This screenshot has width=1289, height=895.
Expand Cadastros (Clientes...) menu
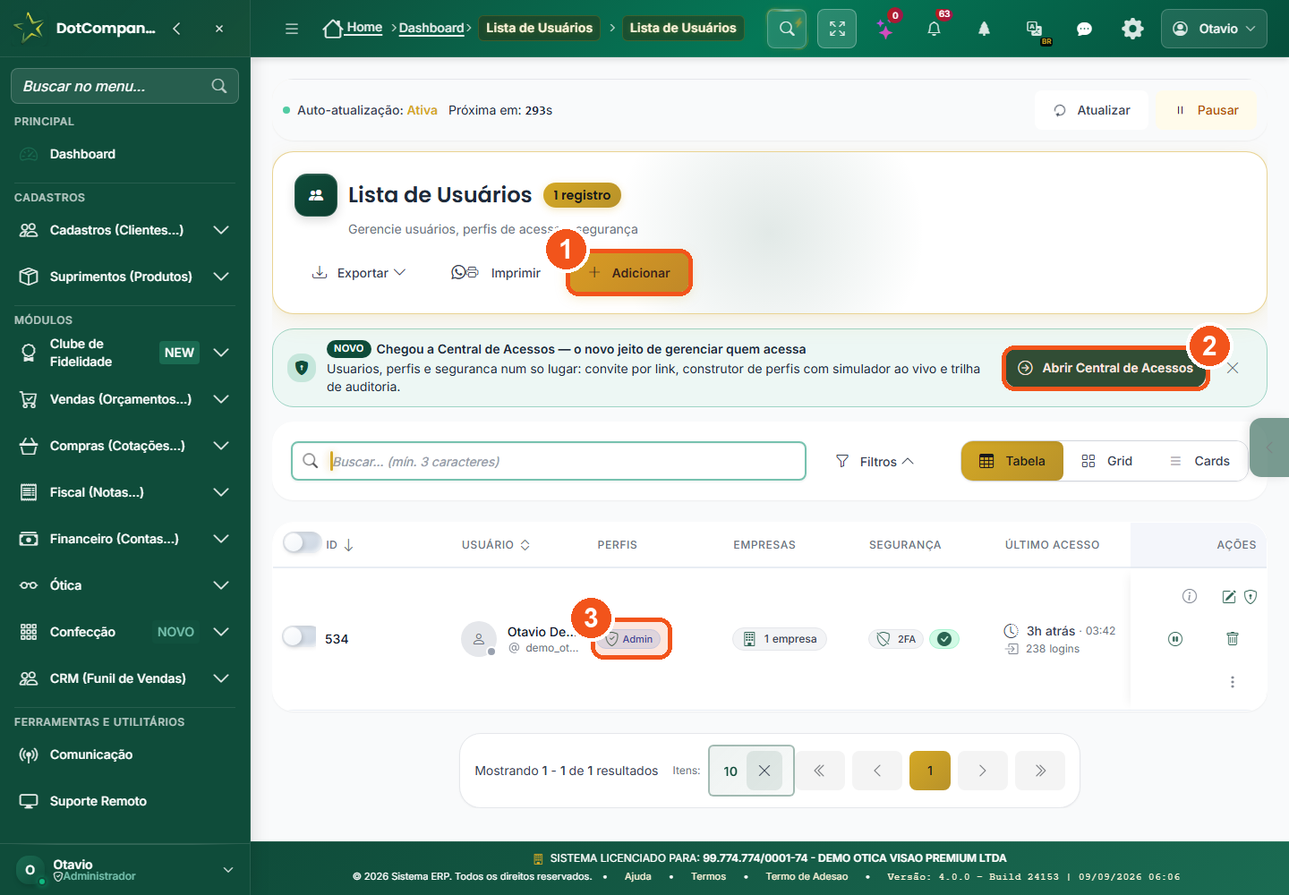coord(124,230)
